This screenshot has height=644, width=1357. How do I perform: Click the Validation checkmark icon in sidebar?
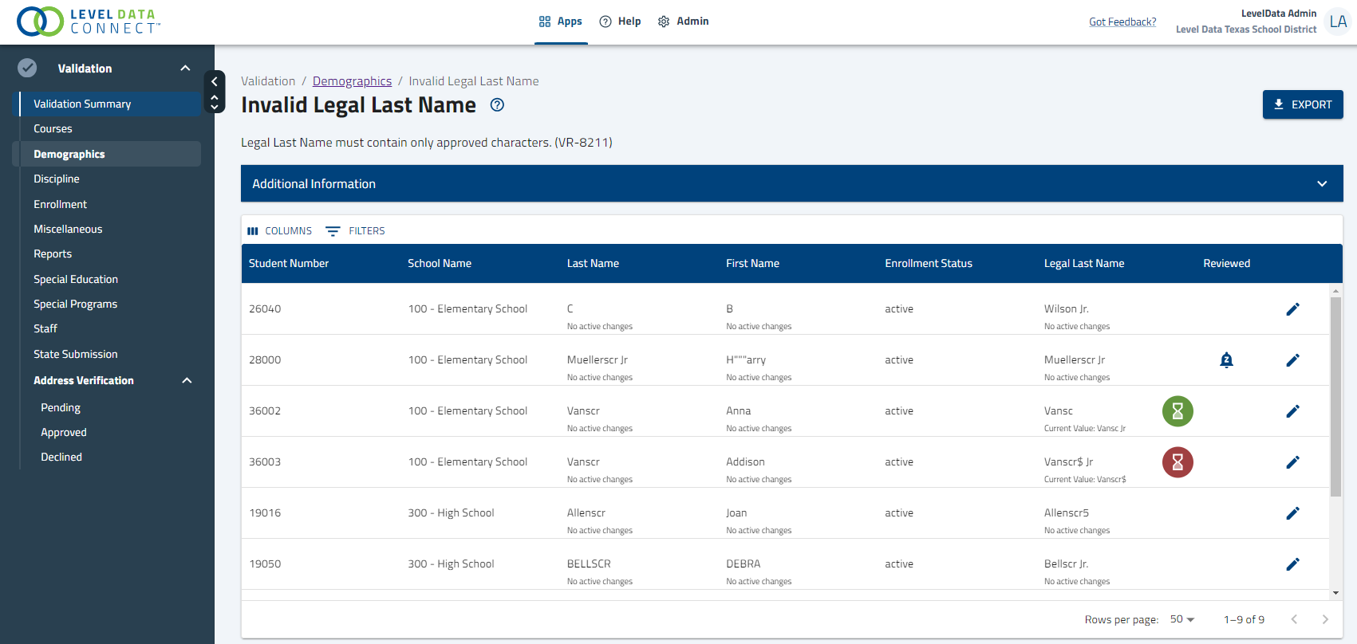27,68
